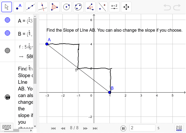The image size is (186, 133).
Task: Activate the Move Graphics View tool
Action: click(x=126, y=7)
